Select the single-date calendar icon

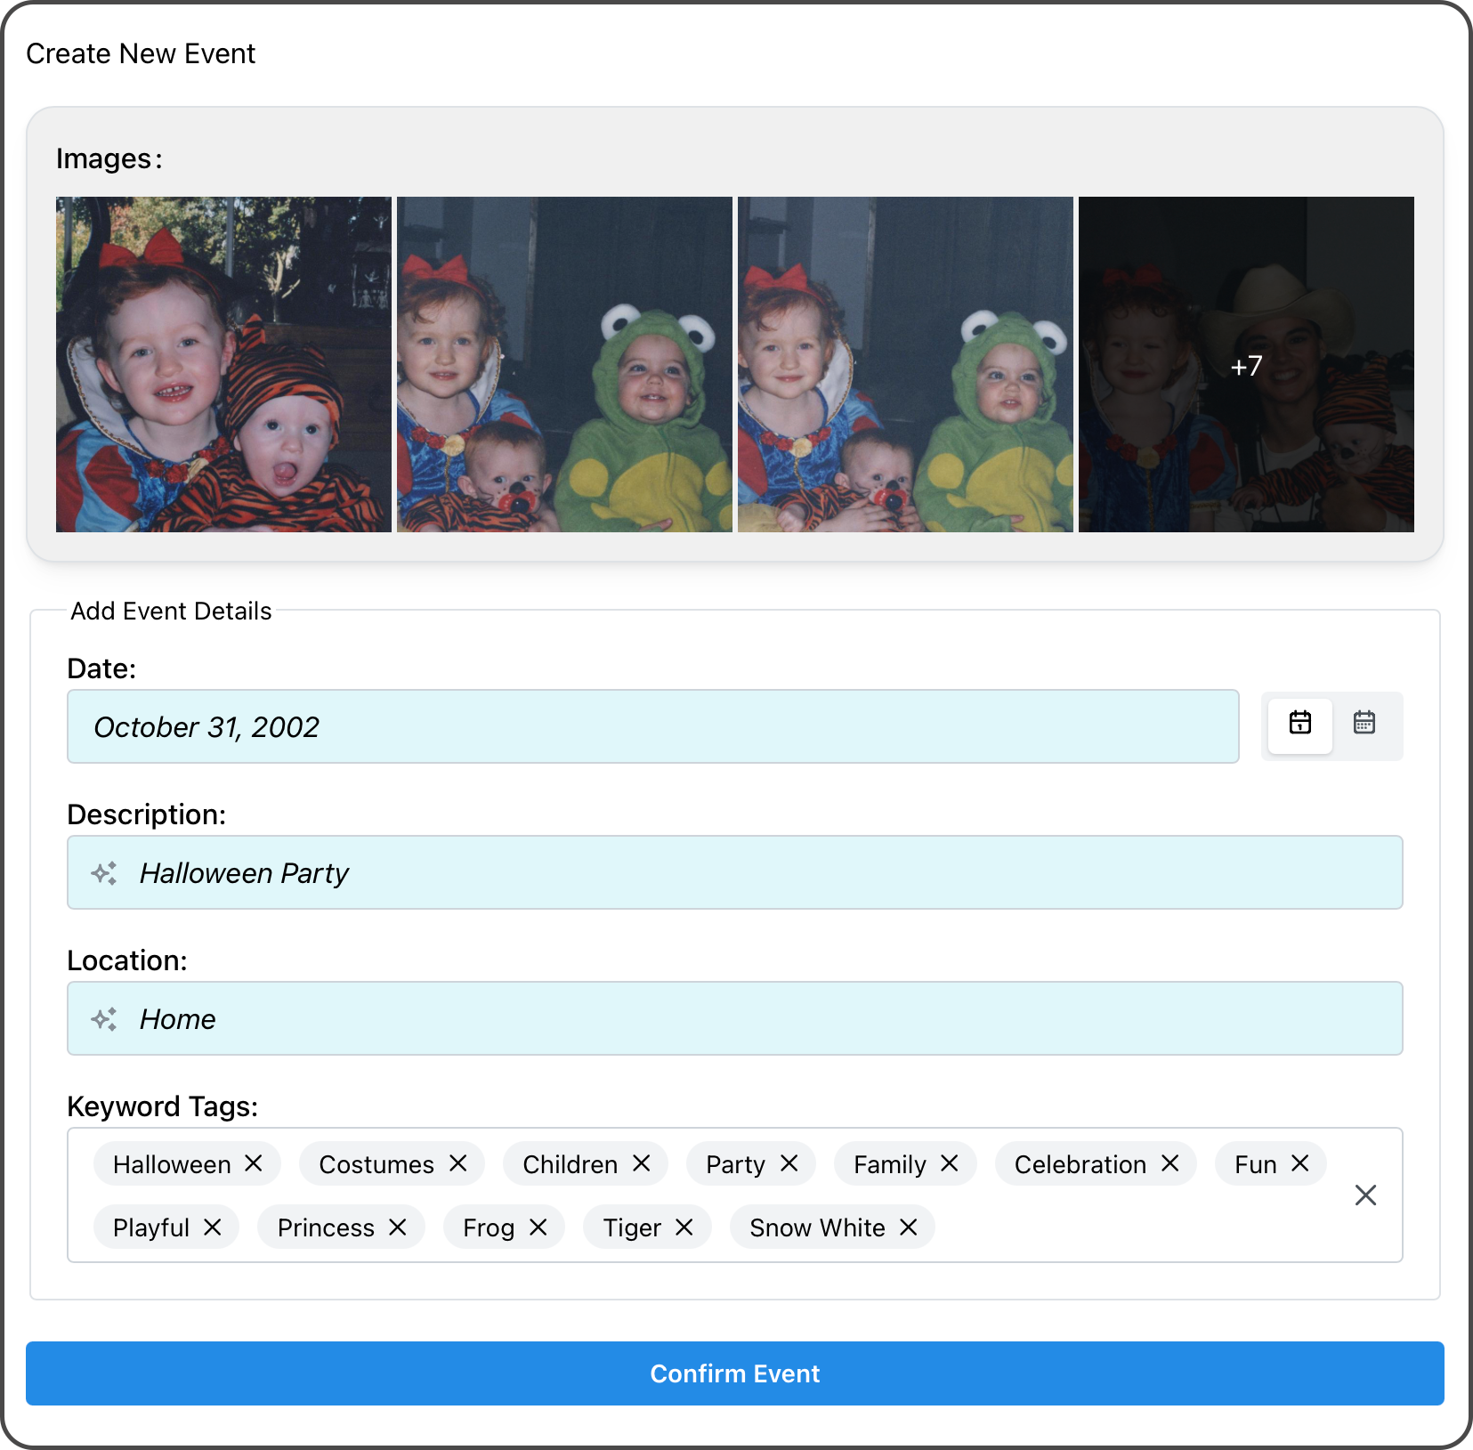coord(1299,723)
